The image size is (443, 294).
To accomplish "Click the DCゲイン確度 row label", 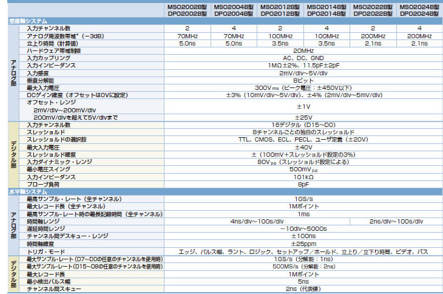I will coord(77,95).
